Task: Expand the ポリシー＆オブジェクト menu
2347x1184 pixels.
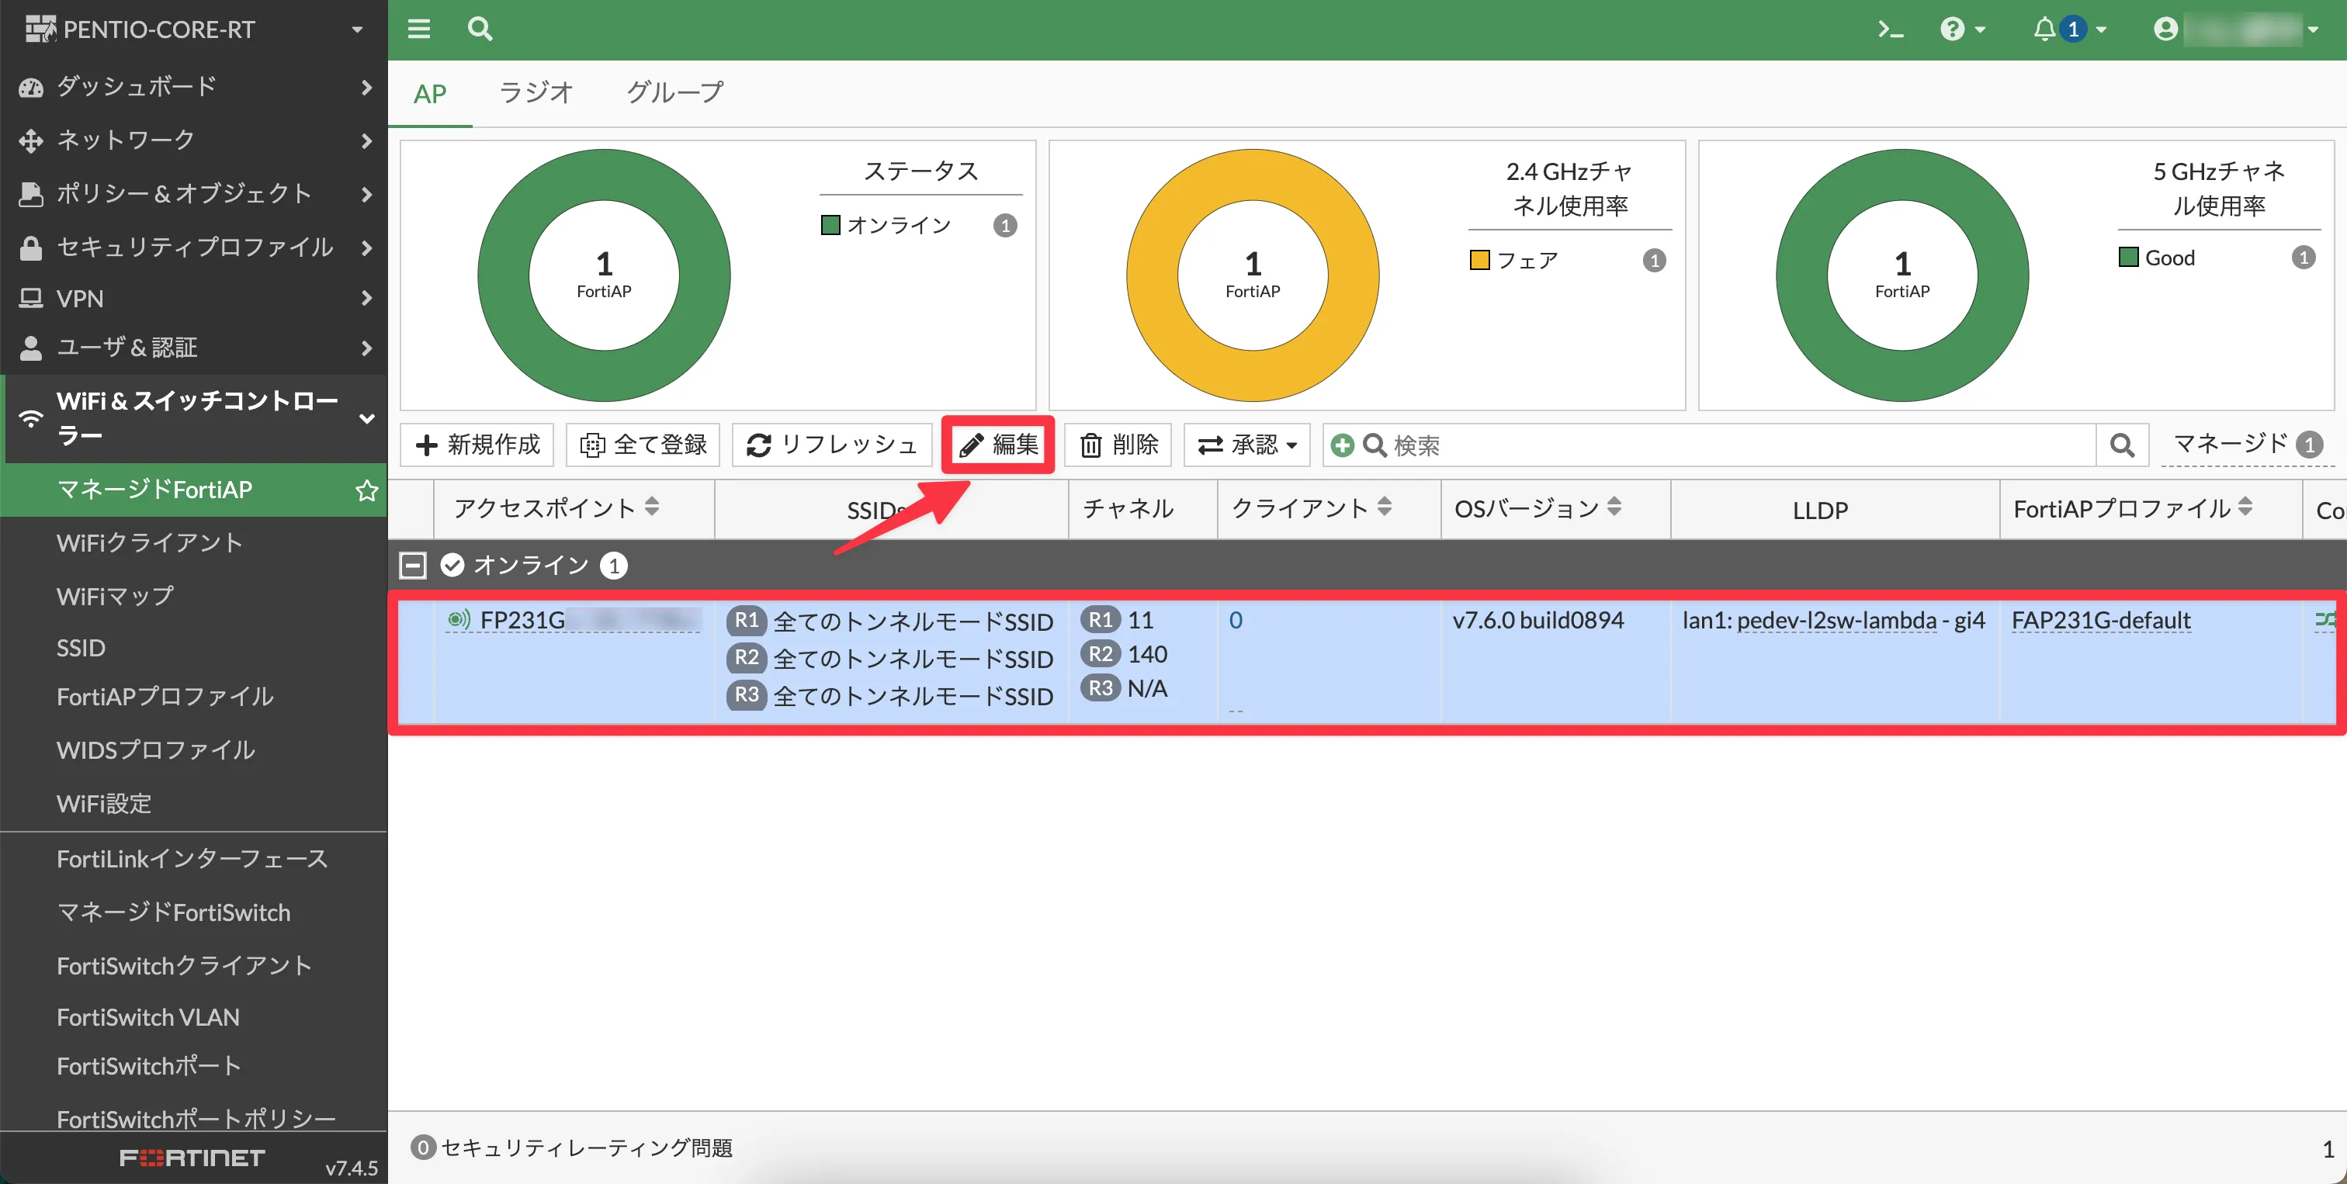Action: (x=194, y=193)
